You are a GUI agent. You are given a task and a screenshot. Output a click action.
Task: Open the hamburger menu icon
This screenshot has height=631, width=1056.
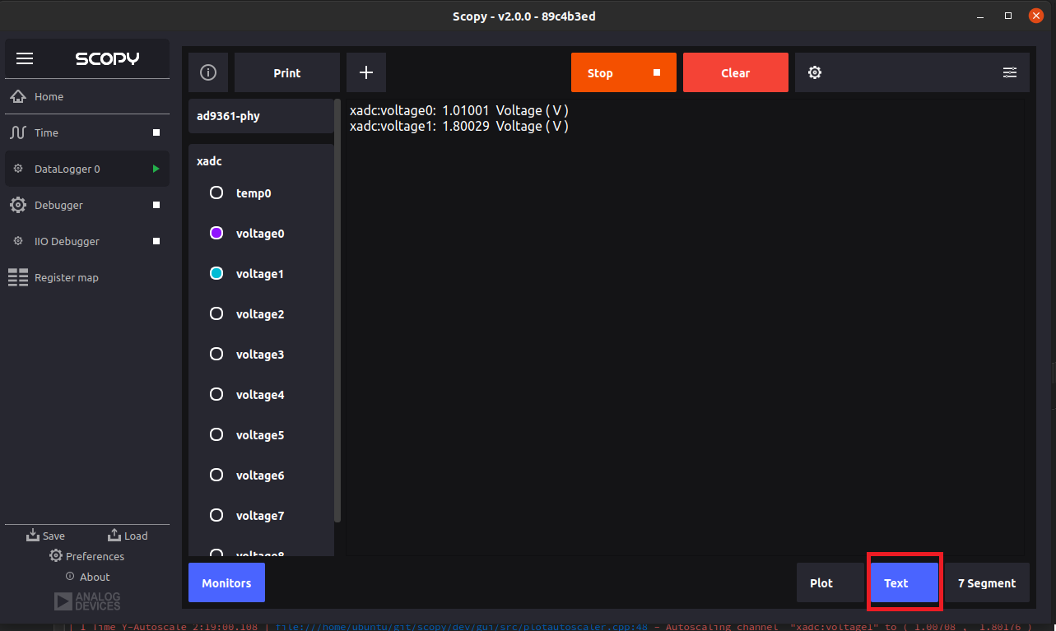[25, 58]
